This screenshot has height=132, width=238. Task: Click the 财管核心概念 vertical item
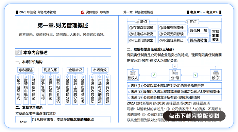(x=26, y=90)
